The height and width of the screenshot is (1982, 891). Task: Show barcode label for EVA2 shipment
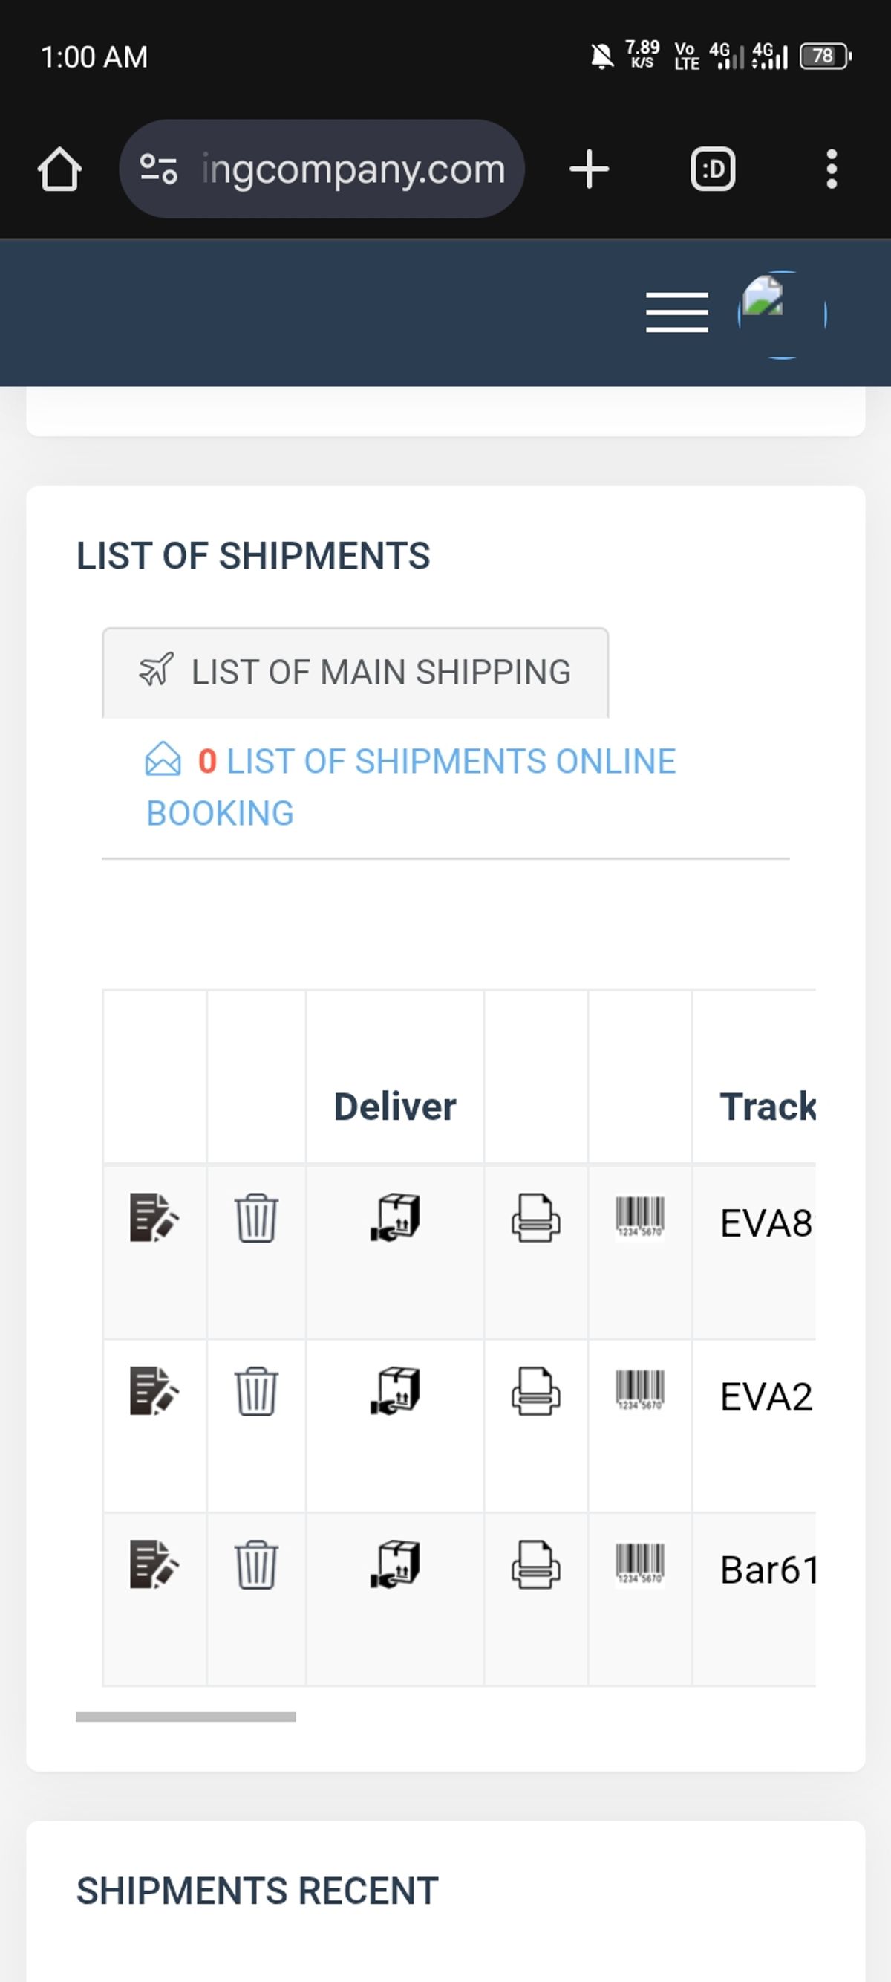click(x=639, y=1390)
